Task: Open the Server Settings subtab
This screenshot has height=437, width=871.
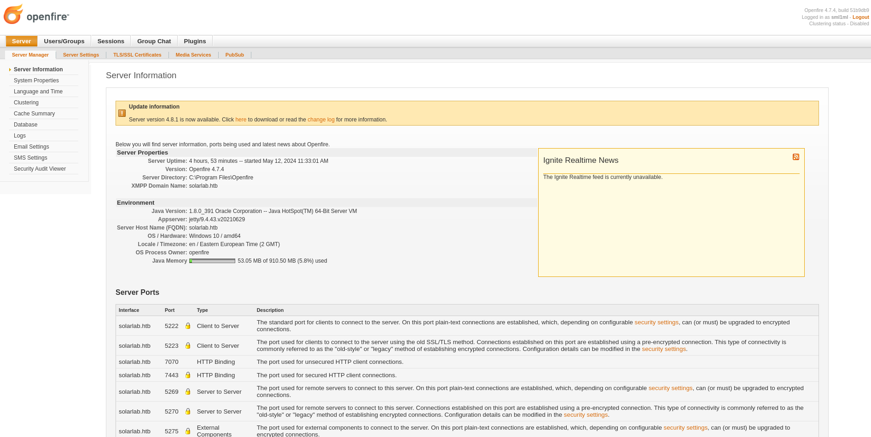Action: tap(81, 55)
